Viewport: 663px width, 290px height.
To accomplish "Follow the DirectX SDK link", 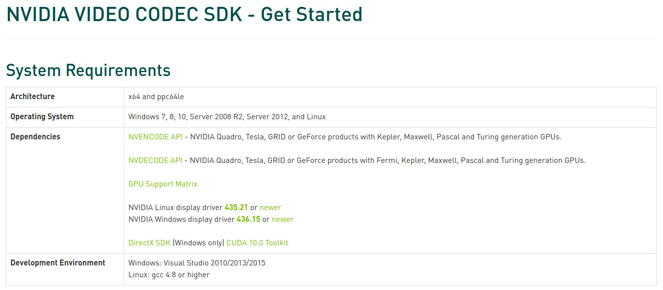I will 149,243.
